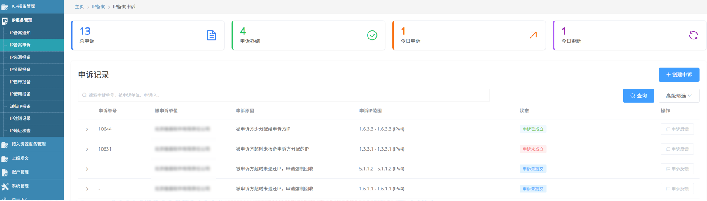Open the 高级筛选 dropdown
707x201 pixels.
678,96
